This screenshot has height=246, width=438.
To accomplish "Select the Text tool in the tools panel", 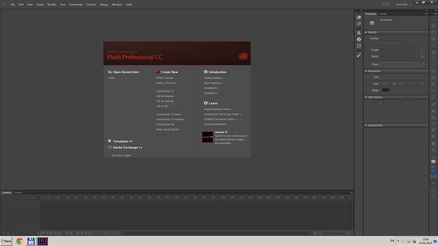I will pyautogui.click(x=433, y=59).
